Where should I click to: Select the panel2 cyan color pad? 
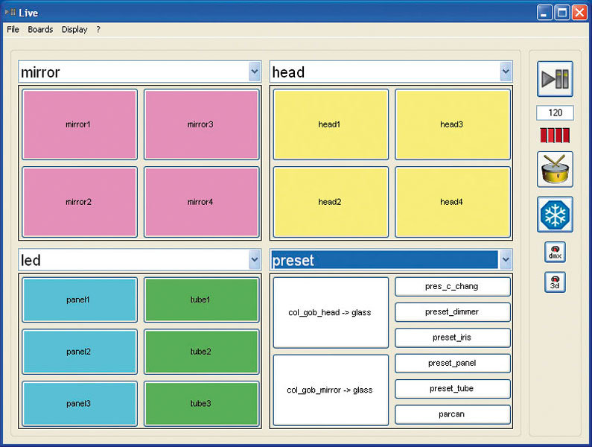pos(80,351)
